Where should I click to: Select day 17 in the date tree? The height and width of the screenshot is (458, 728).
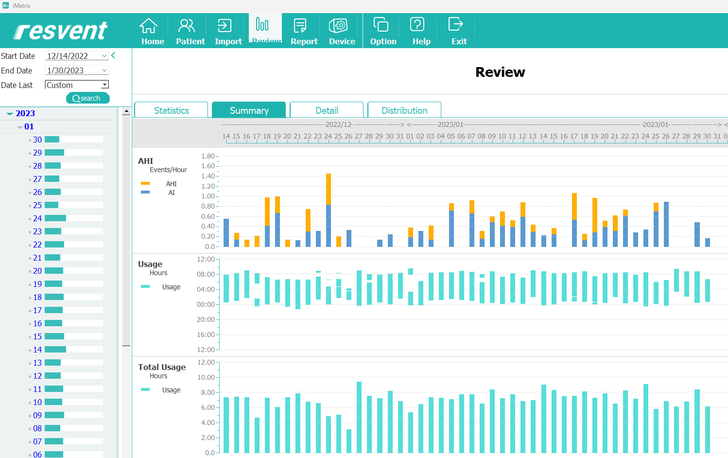tap(37, 310)
